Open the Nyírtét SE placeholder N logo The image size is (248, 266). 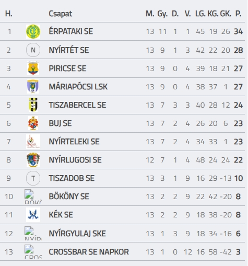tap(33, 50)
